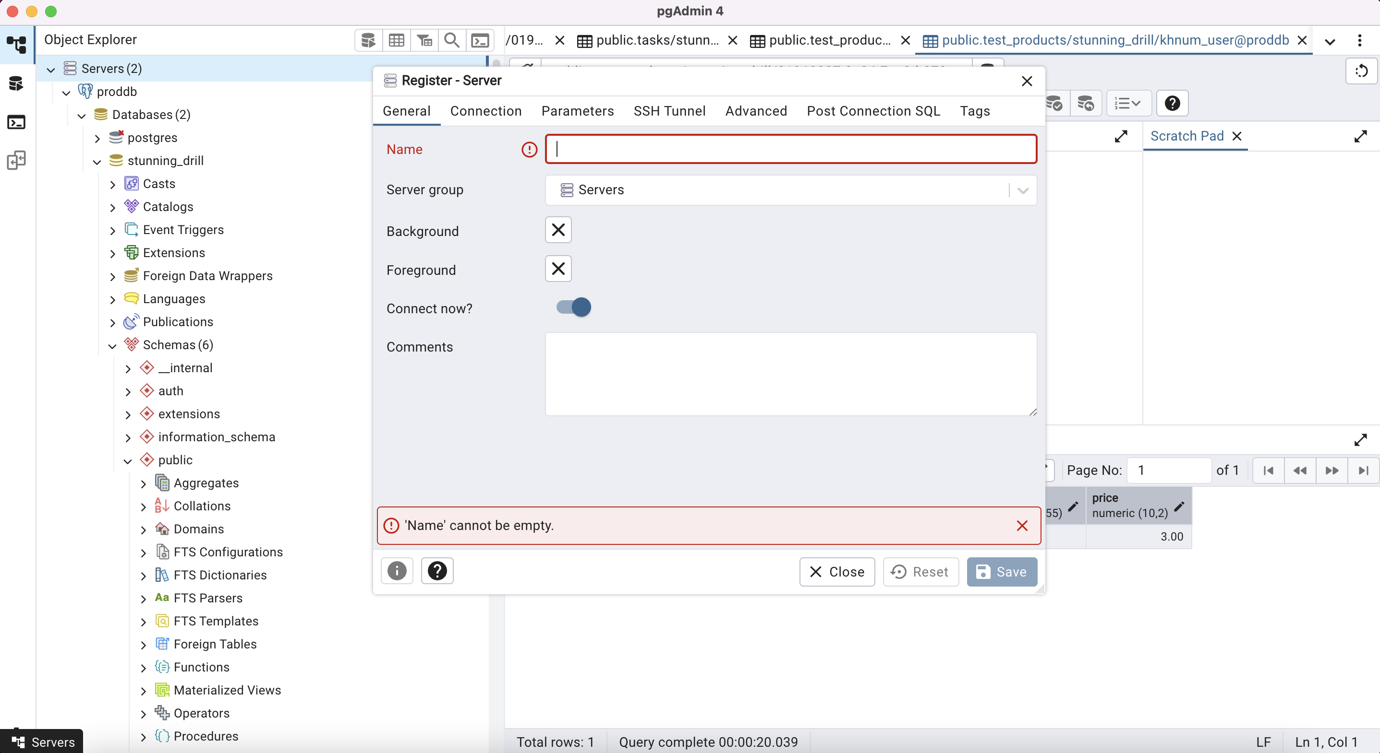
Task: Click the Background color picker box
Action: click(558, 230)
